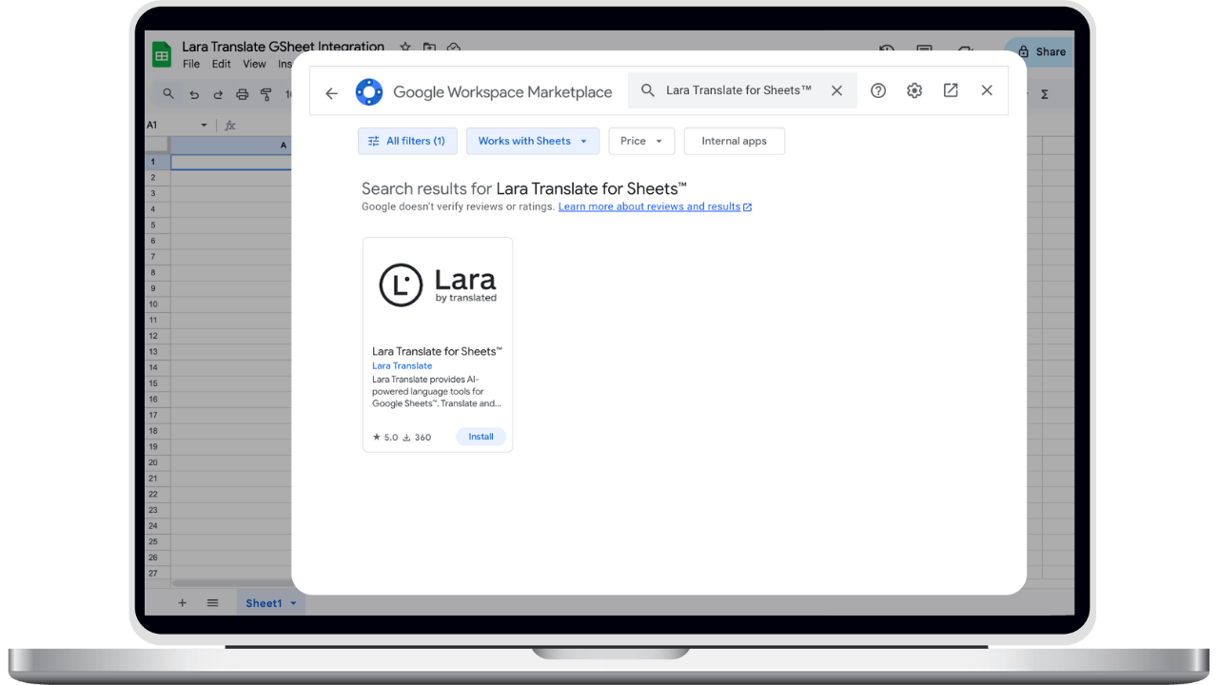Toggle the All filters (1) filter chip
The height and width of the screenshot is (685, 1218).
(407, 140)
